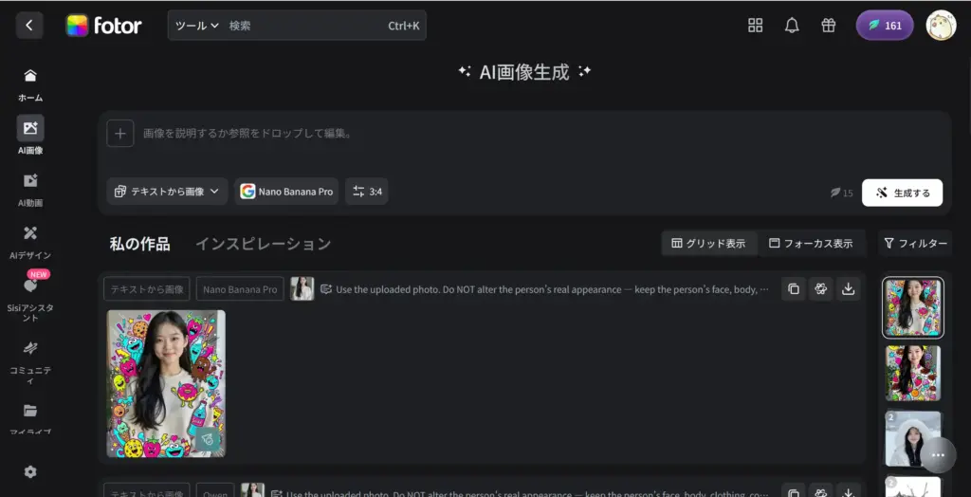Screen dimensions: 971x497
Task: Copy the first row's prompt with copy icon
Action: tap(794, 288)
